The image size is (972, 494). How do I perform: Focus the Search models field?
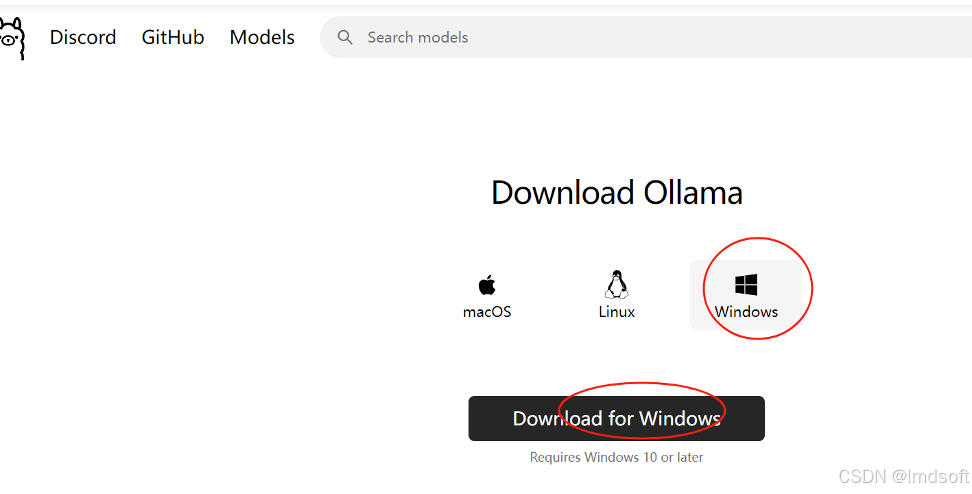pos(645,37)
